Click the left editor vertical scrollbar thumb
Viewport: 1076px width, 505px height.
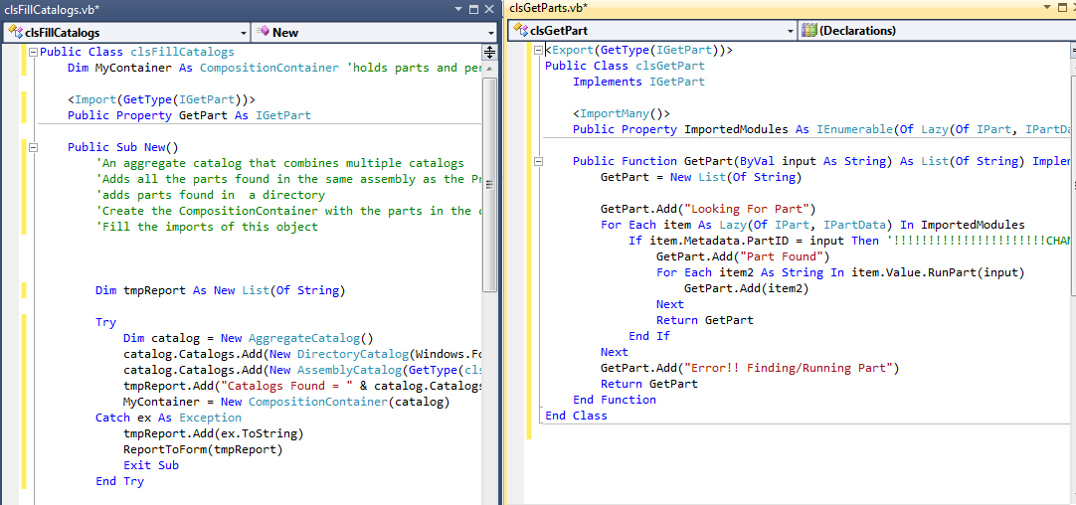[x=489, y=184]
